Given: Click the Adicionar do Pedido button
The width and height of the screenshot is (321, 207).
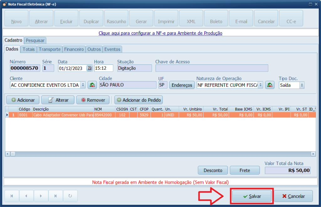Looking at the screenshot, I should pyautogui.click(x=139, y=100).
